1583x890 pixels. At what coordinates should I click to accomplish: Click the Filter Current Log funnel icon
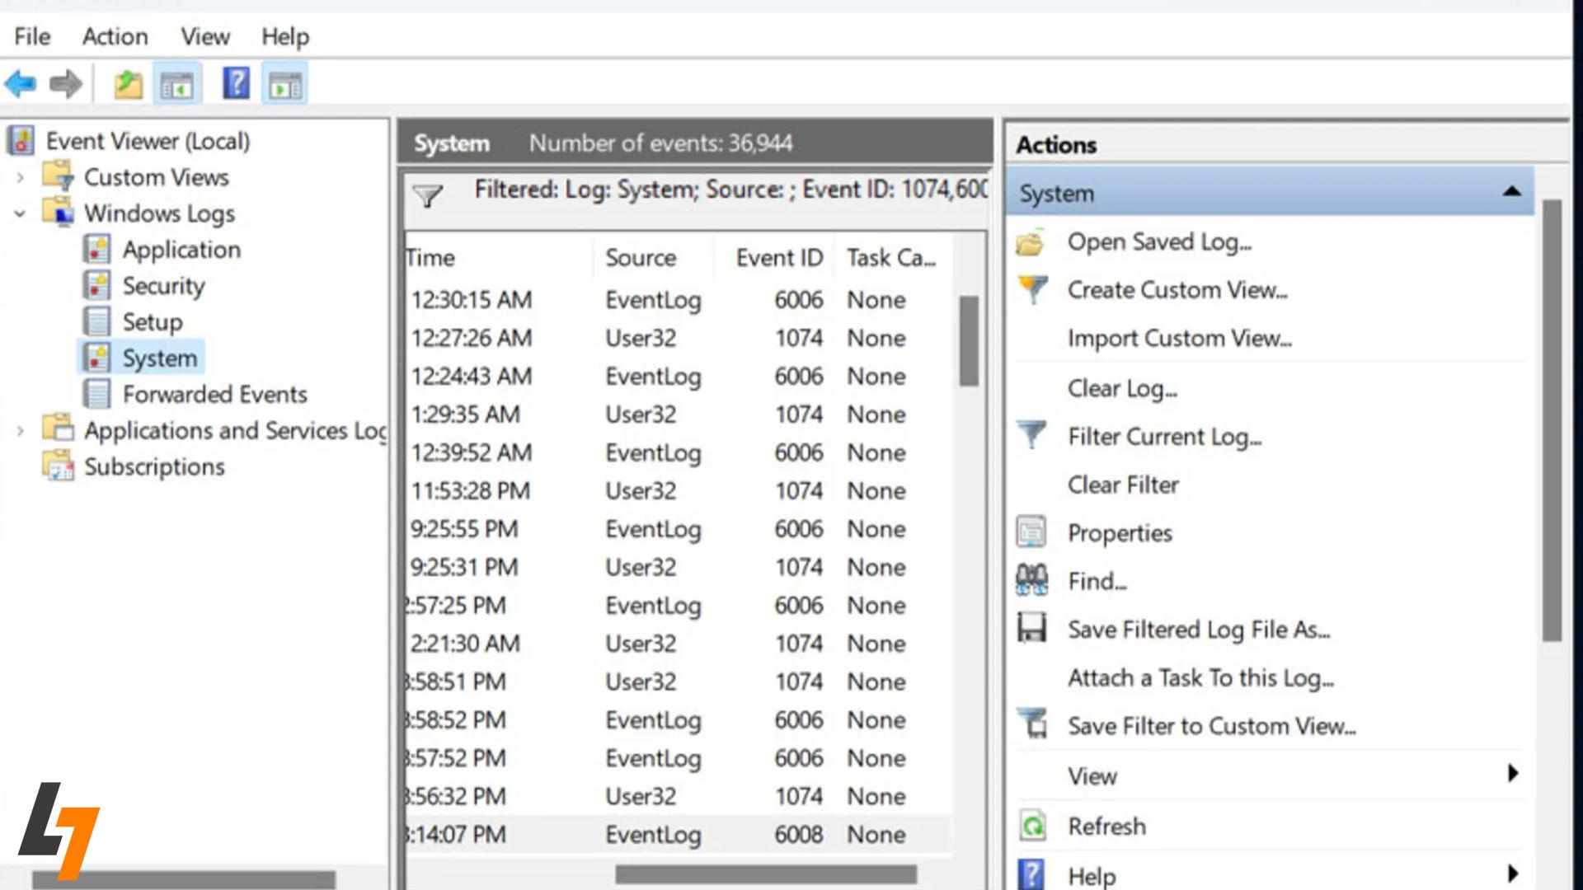tap(1031, 434)
